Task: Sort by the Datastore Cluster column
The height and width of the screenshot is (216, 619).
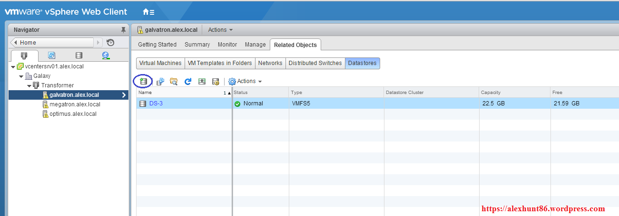Action: [x=432, y=93]
